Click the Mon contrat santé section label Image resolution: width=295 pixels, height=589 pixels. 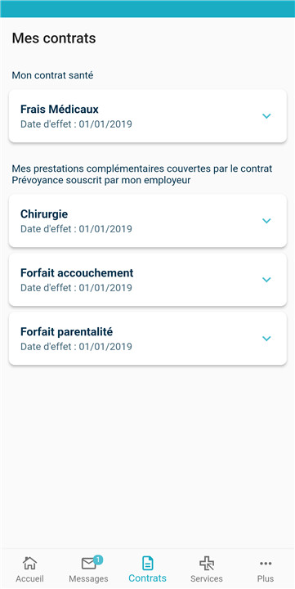coord(52,75)
